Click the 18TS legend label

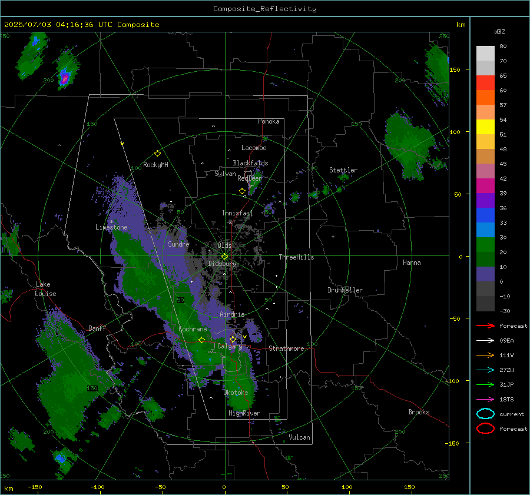click(x=506, y=400)
